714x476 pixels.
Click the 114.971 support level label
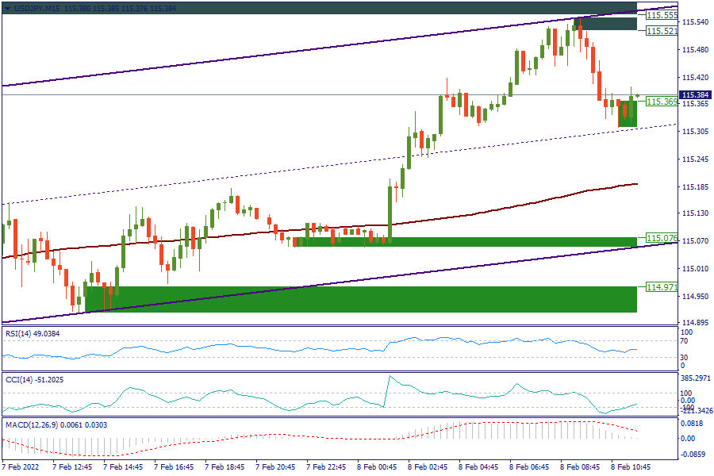pos(661,286)
